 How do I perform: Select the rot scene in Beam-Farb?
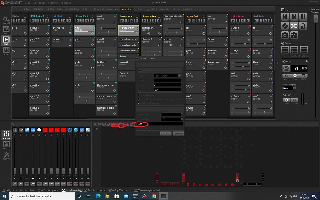tap(85, 30)
